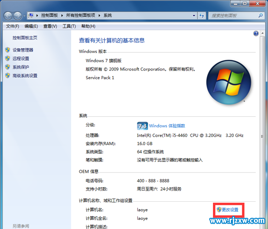Select 系统 in the address breadcrumb
Viewport: 268px width, 229px height.
tap(108, 16)
